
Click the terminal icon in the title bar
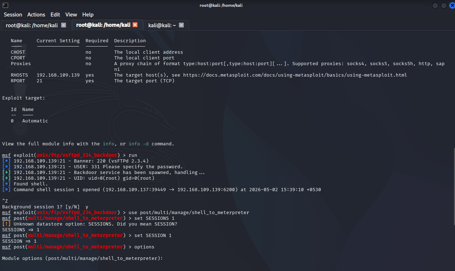pyautogui.click(x=5, y=5)
